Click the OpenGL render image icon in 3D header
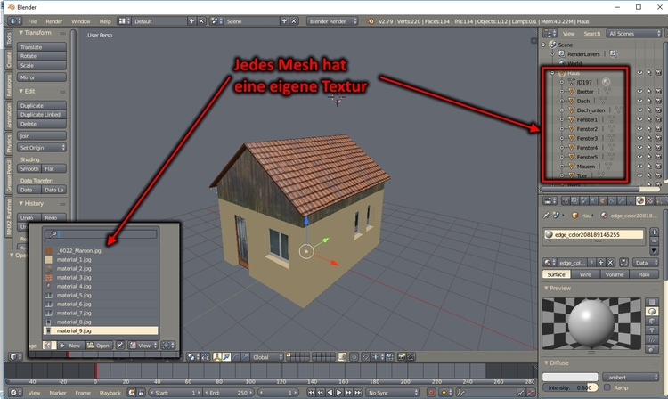Screen dimensions: 668x399 pos(402,357)
